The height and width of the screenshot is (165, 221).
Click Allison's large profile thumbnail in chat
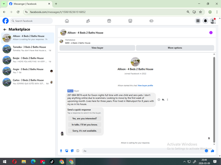[x=135, y=62]
